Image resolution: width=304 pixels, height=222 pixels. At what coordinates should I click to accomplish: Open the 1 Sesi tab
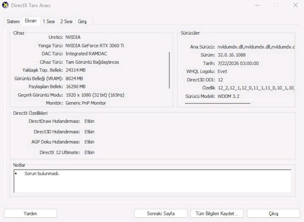click(x=49, y=21)
